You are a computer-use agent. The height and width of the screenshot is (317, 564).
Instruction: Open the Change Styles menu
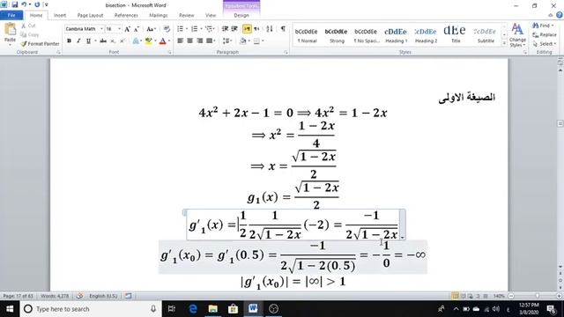(517, 35)
